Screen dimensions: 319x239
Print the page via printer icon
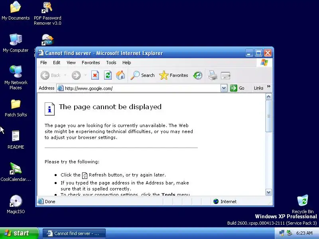click(213, 75)
